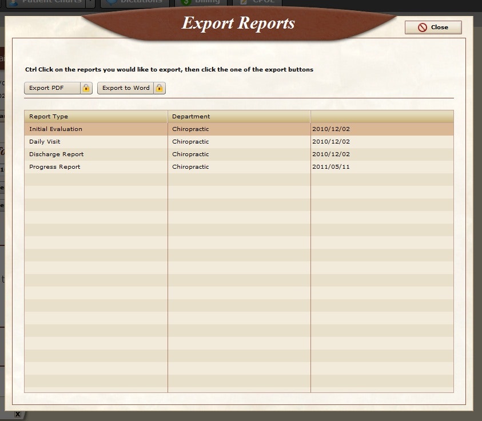Click the unlabeled date column header
482x421 pixels.
(382, 117)
